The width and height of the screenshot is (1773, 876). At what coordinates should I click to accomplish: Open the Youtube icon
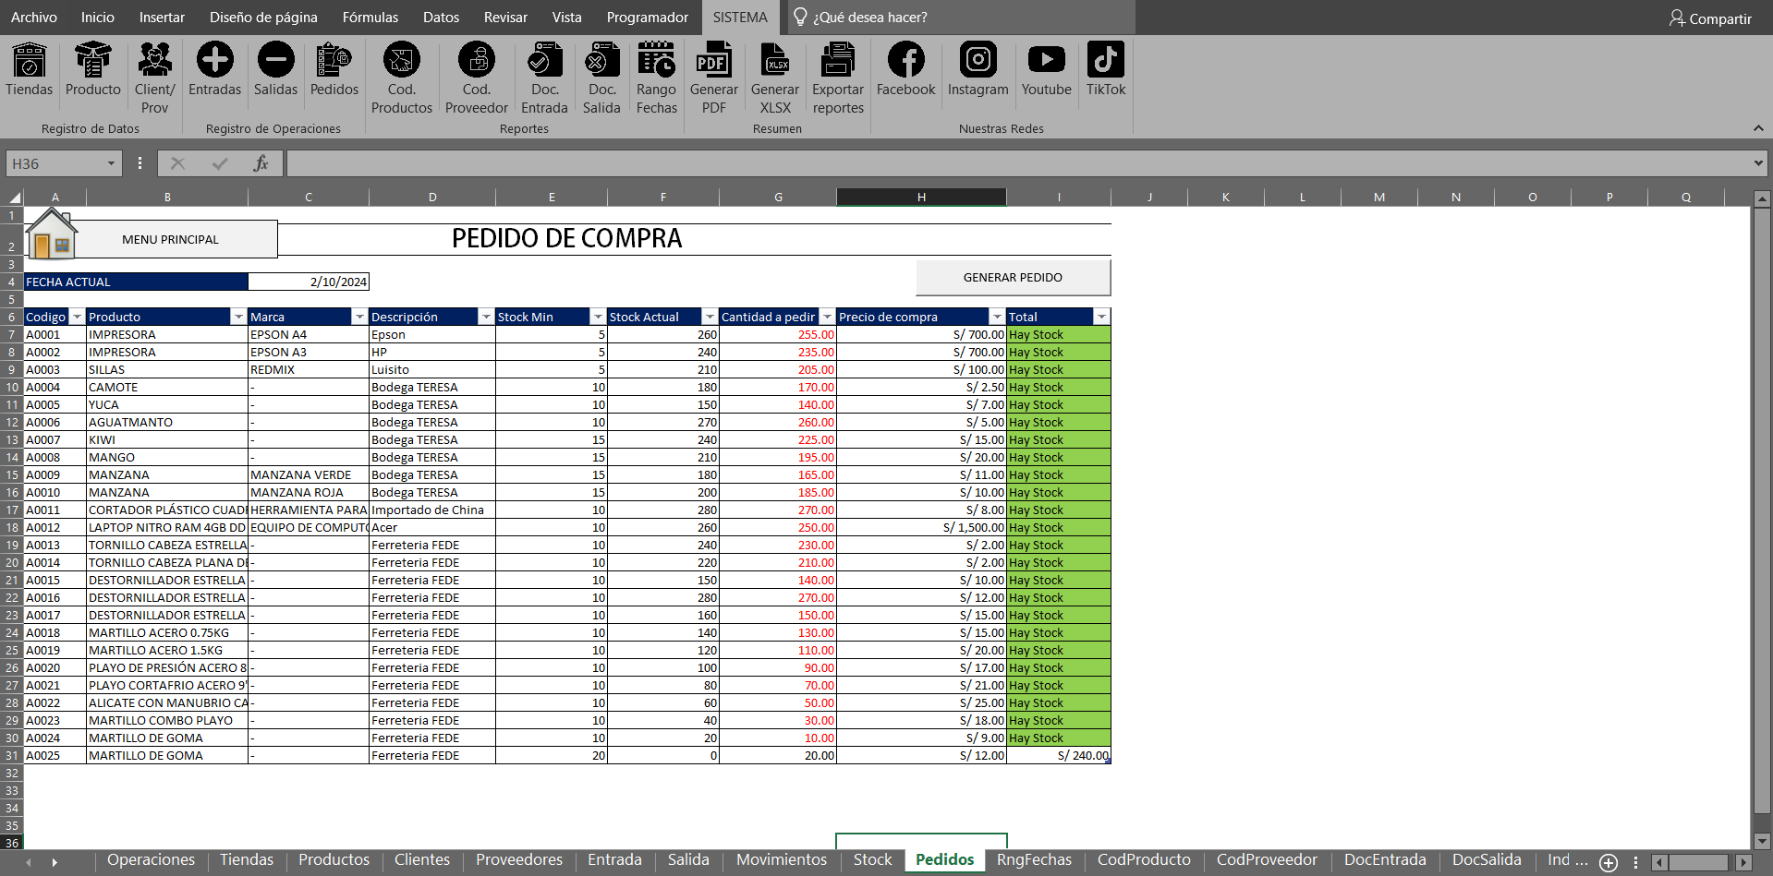(1046, 61)
